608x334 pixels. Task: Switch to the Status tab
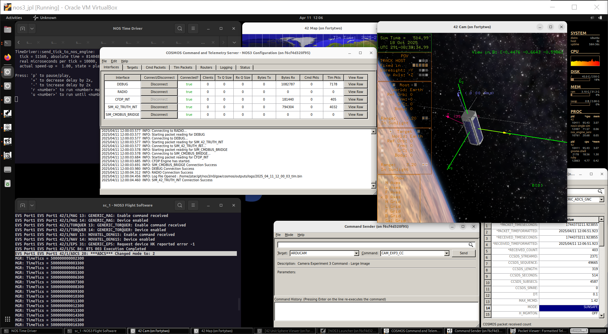[x=245, y=67]
